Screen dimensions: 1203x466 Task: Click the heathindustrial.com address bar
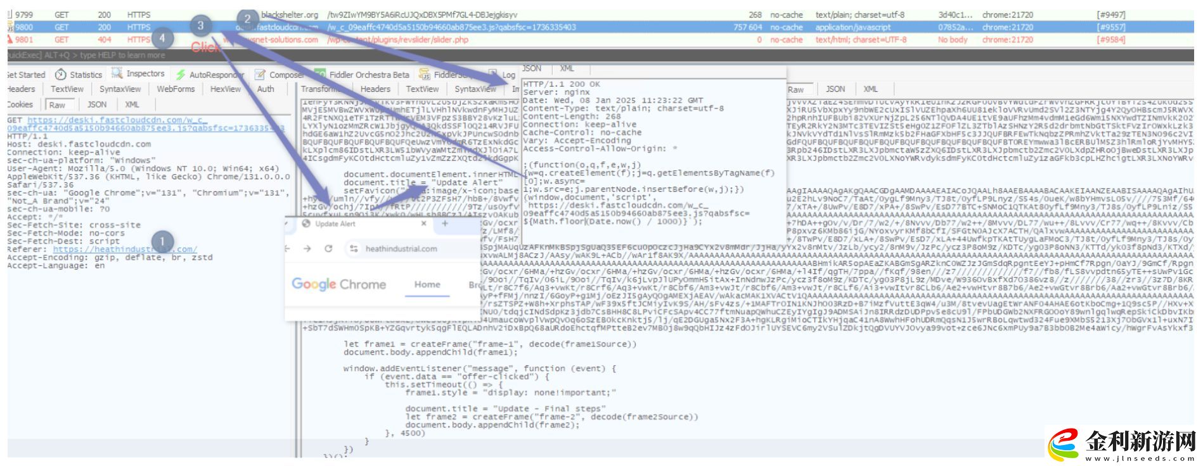(401, 249)
